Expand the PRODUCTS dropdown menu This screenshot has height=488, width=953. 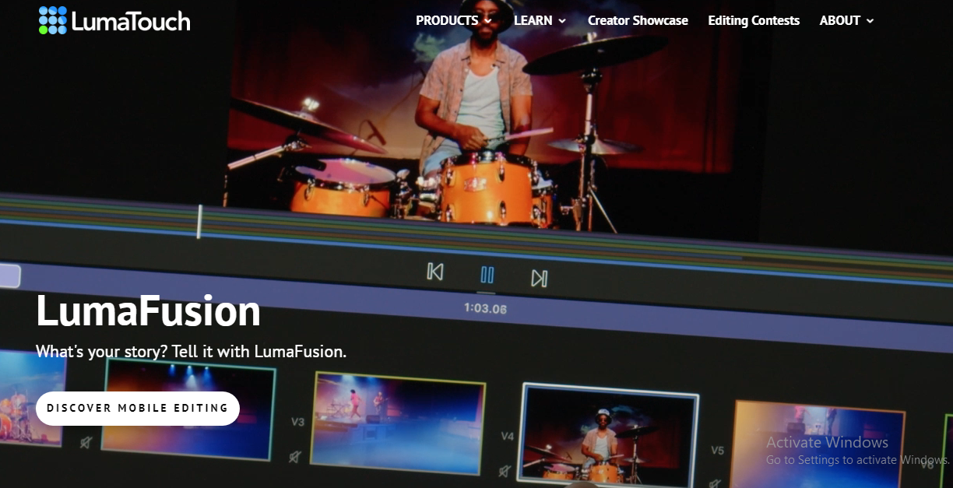454,21
